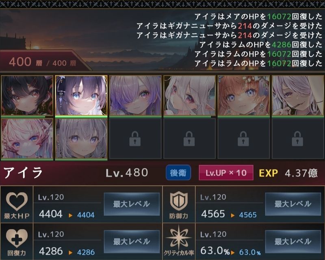Choose the lavender-haired character covering one eye
325x260 pixels.
tap(135, 95)
